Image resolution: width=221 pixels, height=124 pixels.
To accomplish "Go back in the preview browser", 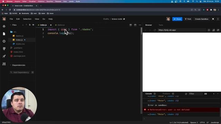I will (146, 30).
